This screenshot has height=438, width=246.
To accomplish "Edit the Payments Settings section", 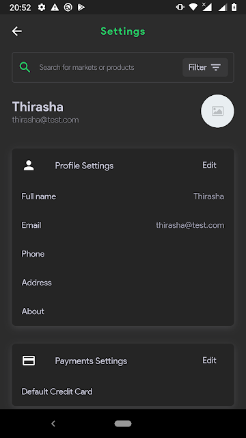I will click(x=210, y=361).
